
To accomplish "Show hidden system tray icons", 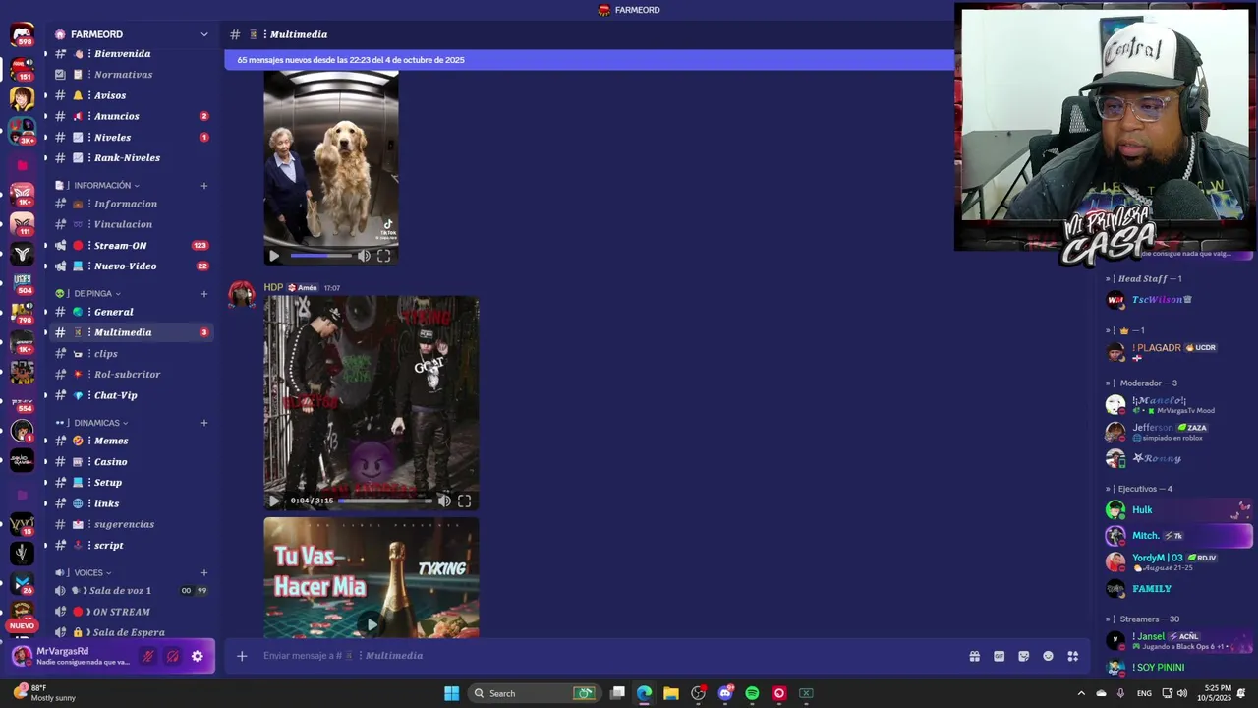I will (x=1081, y=693).
